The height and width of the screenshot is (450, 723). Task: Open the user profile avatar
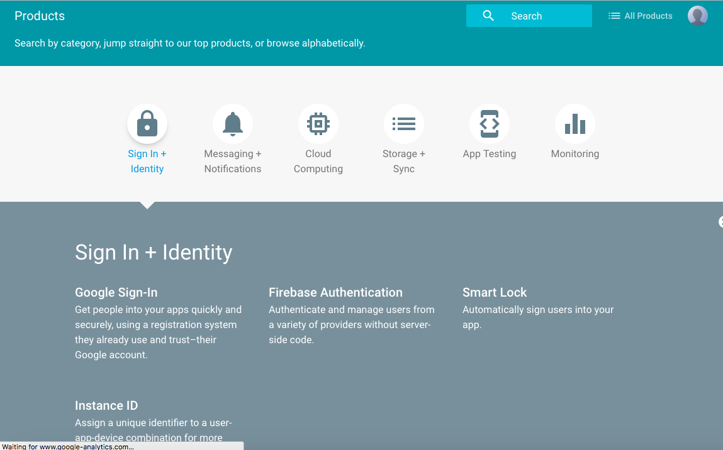[x=697, y=16]
